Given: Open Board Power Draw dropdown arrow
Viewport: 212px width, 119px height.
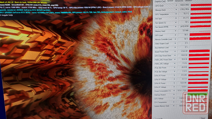Looking at the screenshot, I should 175,51.
